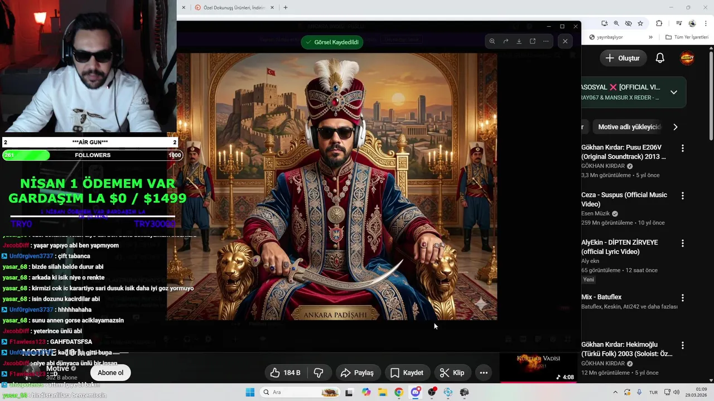Close Özel Dokunuş Ürünleri tab
Screen dimensions: 714x401
tap(272, 7)
